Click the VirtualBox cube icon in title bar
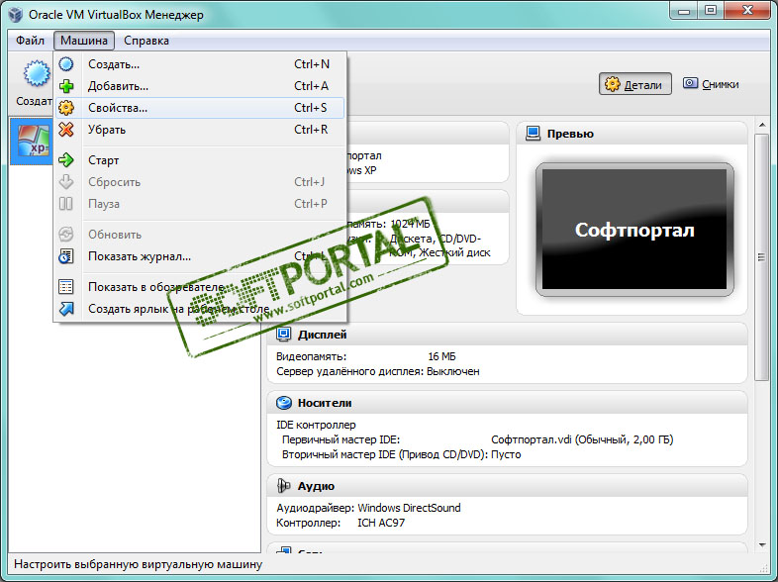 tap(16, 15)
